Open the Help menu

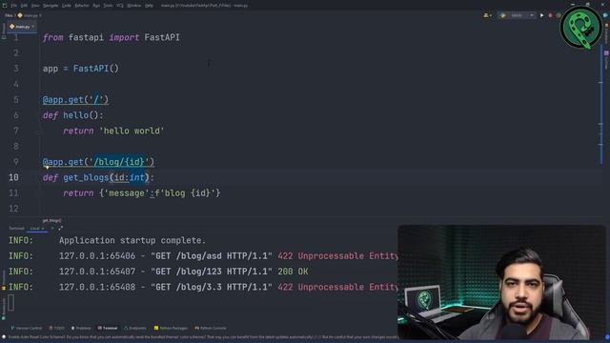[x=149, y=6]
